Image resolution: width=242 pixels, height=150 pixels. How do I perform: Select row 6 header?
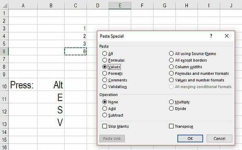(x=4, y=51)
